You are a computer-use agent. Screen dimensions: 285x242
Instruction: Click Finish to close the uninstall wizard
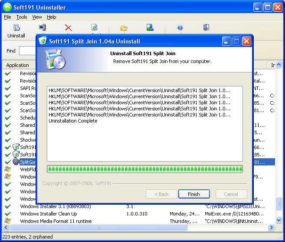(x=194, y=194)
